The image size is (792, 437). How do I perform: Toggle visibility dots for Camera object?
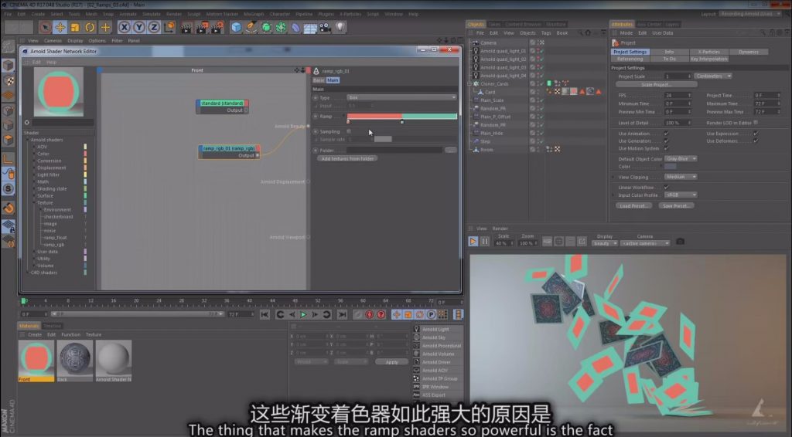[x=538, y=42]
